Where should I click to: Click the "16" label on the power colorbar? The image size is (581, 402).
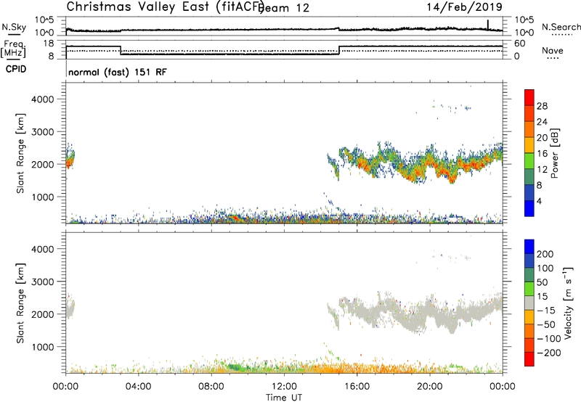pyautogui.click(x=542, y=154)
